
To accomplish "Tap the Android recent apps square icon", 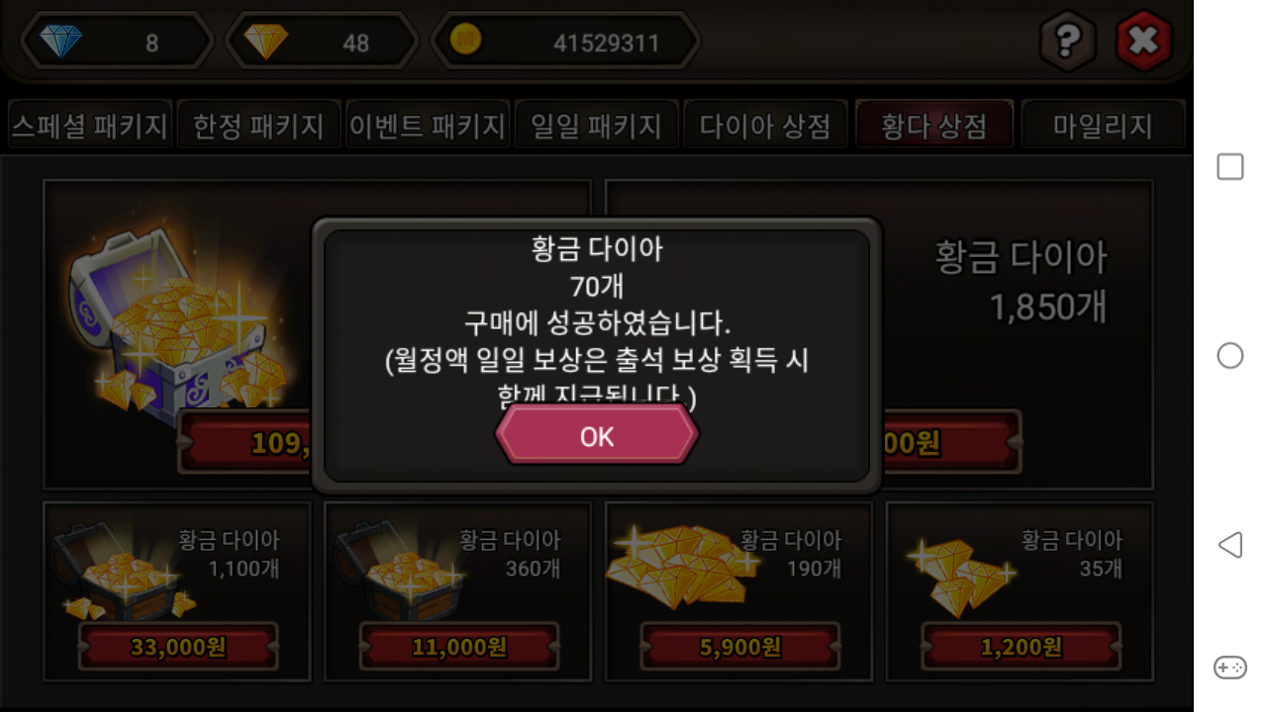I will (1230, 167).
